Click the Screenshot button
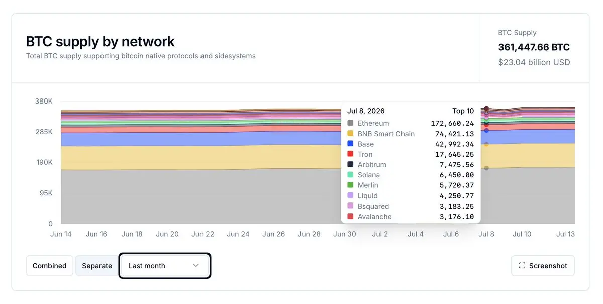 click(x=543, y=266)
